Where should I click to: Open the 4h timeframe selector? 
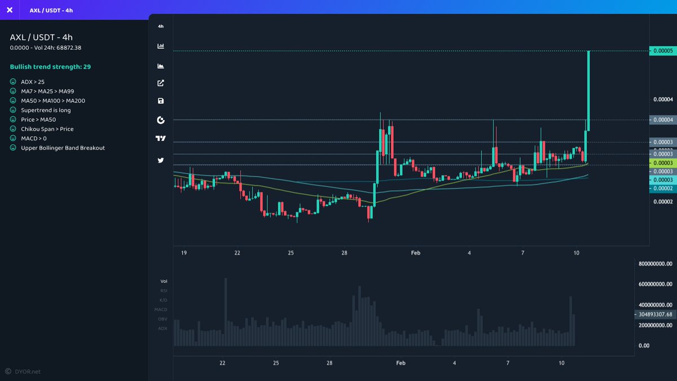click(x=161, y=27)
